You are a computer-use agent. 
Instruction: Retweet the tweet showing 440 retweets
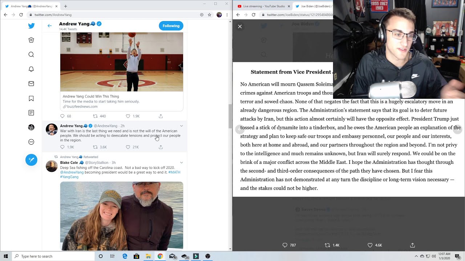[96, 116]
